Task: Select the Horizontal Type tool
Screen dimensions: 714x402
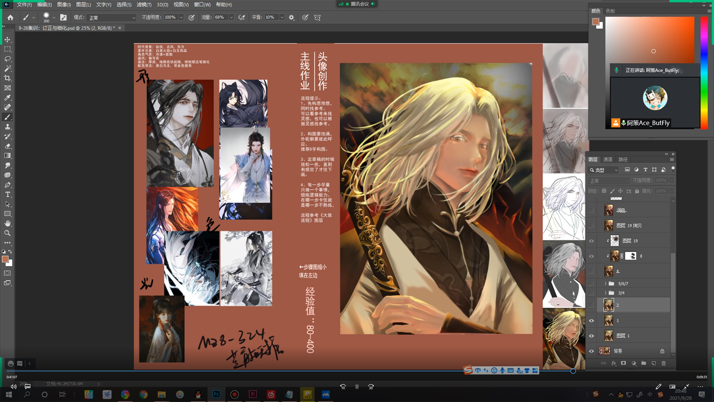Action: (7, 194)
